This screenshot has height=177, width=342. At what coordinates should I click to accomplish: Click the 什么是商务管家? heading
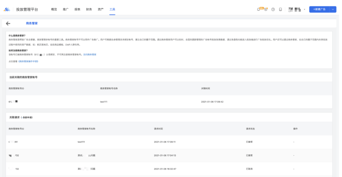17,35
